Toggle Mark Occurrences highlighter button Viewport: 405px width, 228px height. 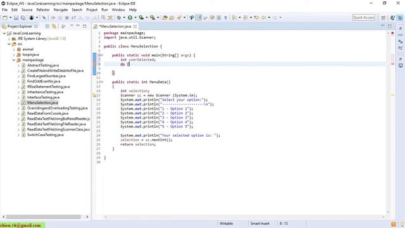tap(199, 18)
